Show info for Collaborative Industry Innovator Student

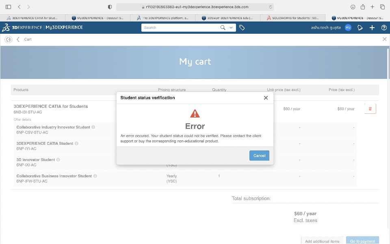93,127
